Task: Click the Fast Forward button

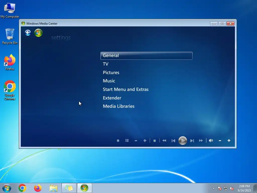Action: coord(201,141)
